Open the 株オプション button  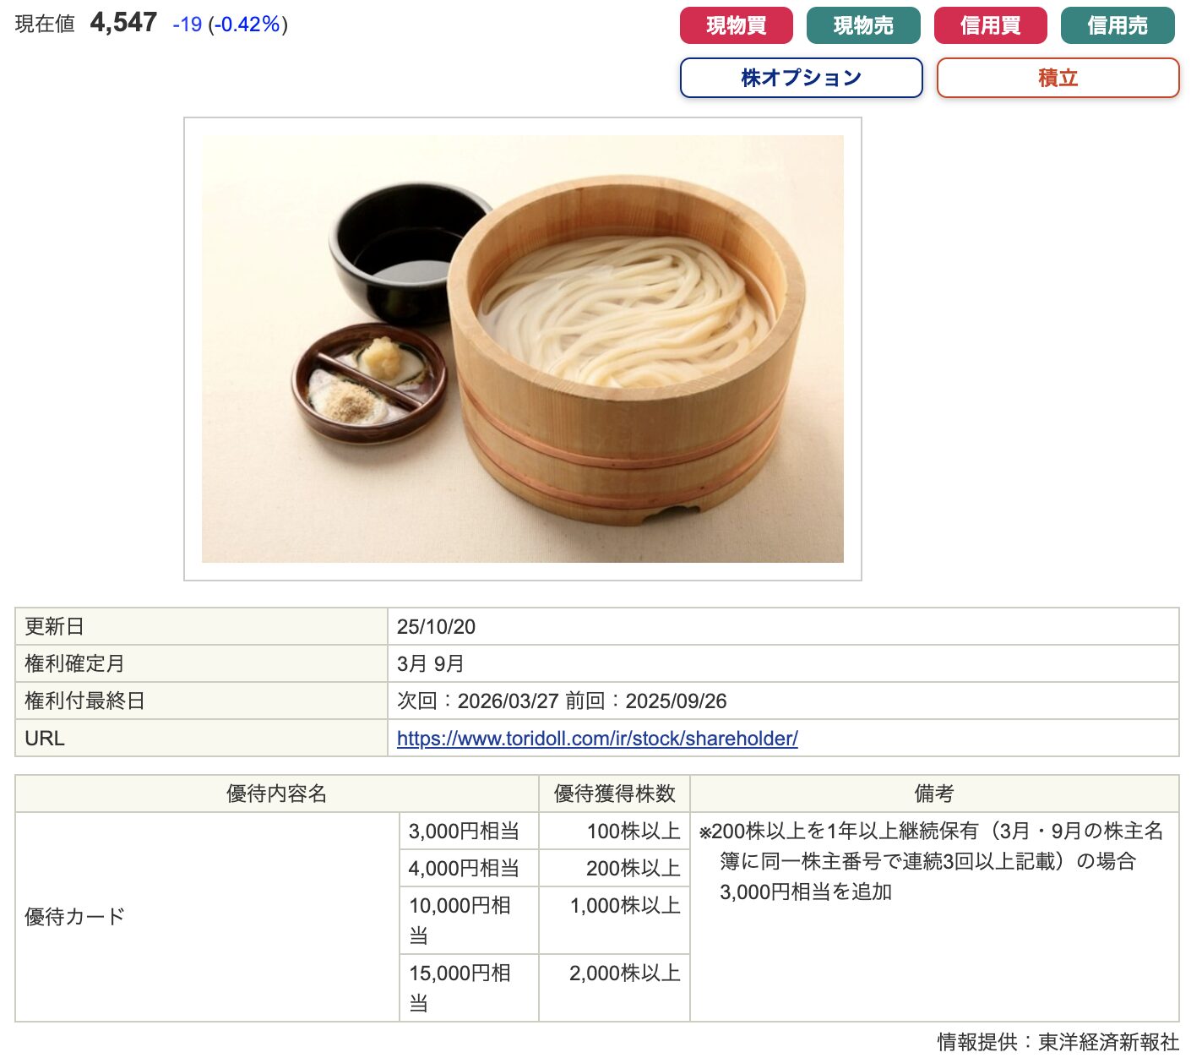click(801, 78)
